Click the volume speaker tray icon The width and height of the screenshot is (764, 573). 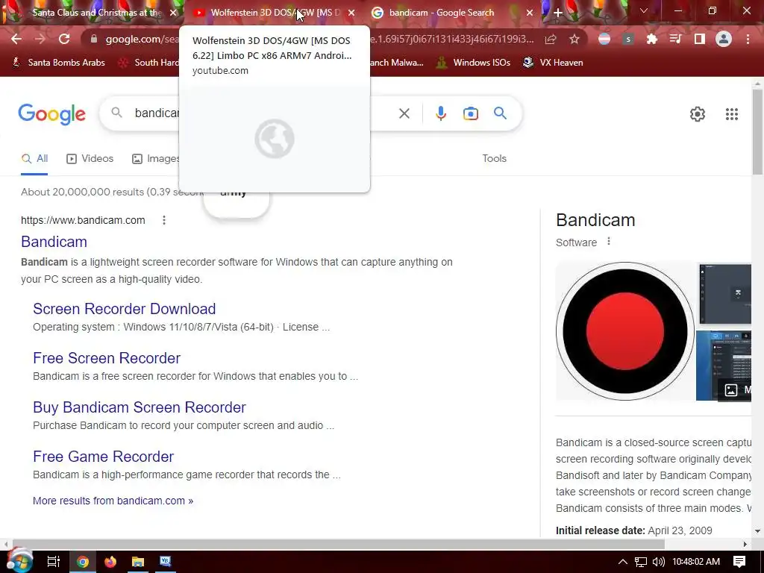(658, 562)
